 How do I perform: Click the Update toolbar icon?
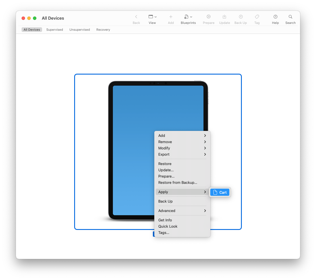pyautogui.click(x=224, y=17)
